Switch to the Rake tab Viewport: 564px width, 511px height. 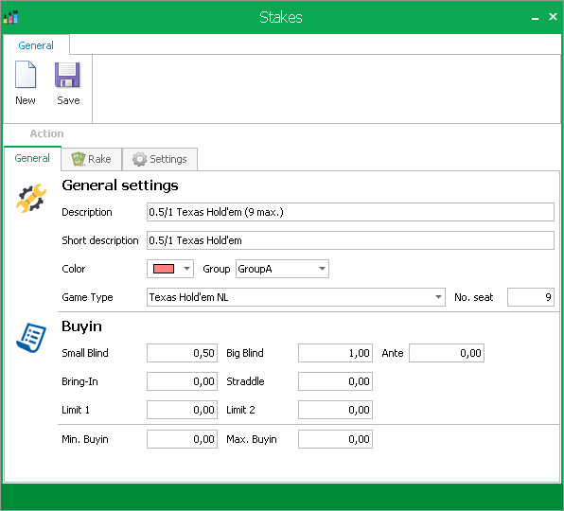(92, 159)
